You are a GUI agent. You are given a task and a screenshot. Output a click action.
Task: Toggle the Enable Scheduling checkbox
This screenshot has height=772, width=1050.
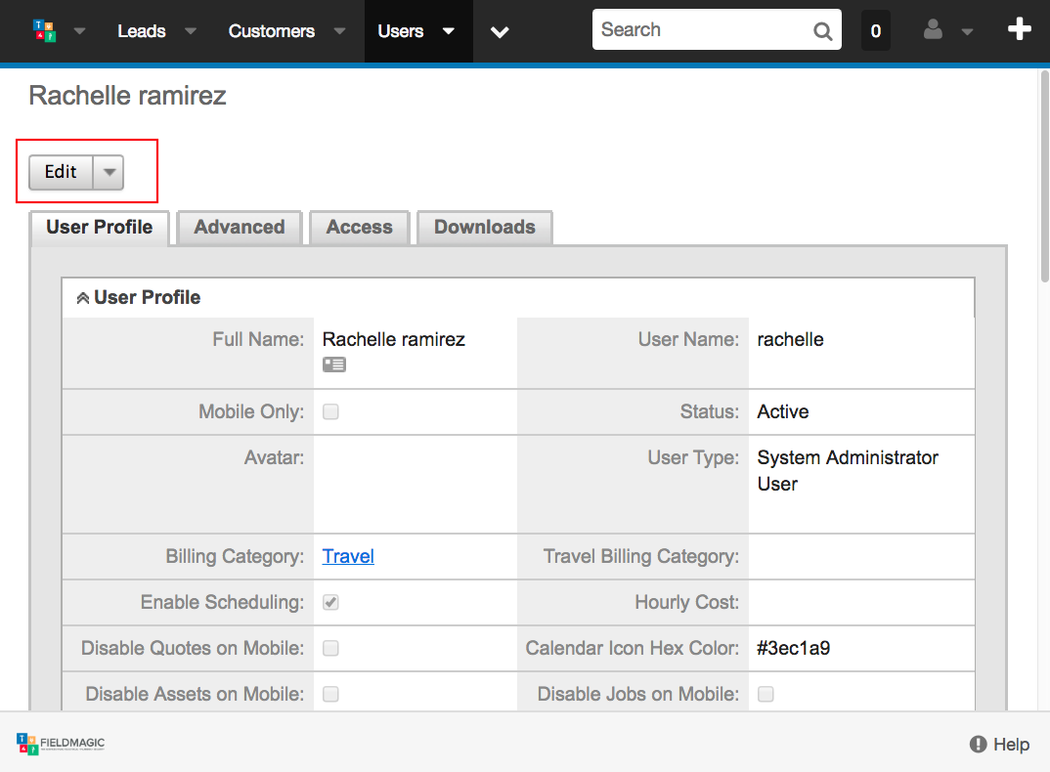point(330,603)
